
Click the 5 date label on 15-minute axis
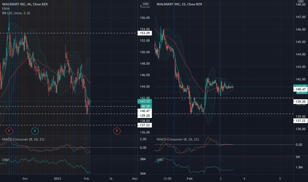pos(280,179)
